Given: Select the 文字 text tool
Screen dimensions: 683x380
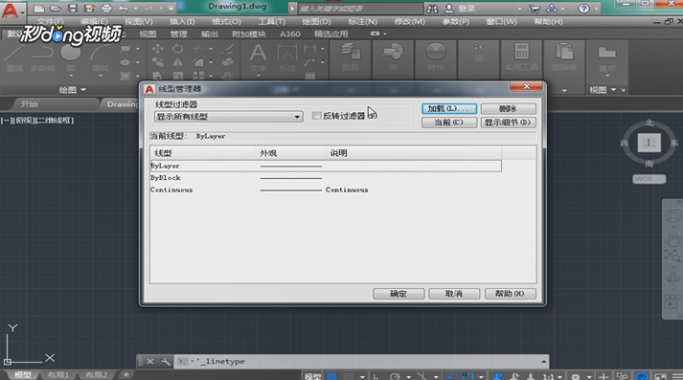Looking at the screenshot, I should [258, 57].
